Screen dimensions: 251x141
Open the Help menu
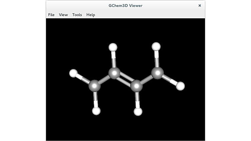[x=91, y=15]
